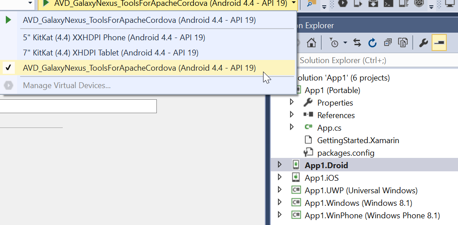
Task: Click Search Solution Explorer field
Action: [377, 60]
